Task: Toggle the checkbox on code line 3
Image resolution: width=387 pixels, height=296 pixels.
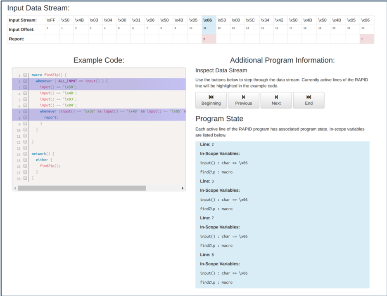Action: 25,87
